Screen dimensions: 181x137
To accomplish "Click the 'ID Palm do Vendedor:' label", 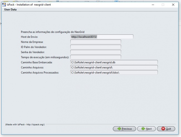I will tap(34, 47).
